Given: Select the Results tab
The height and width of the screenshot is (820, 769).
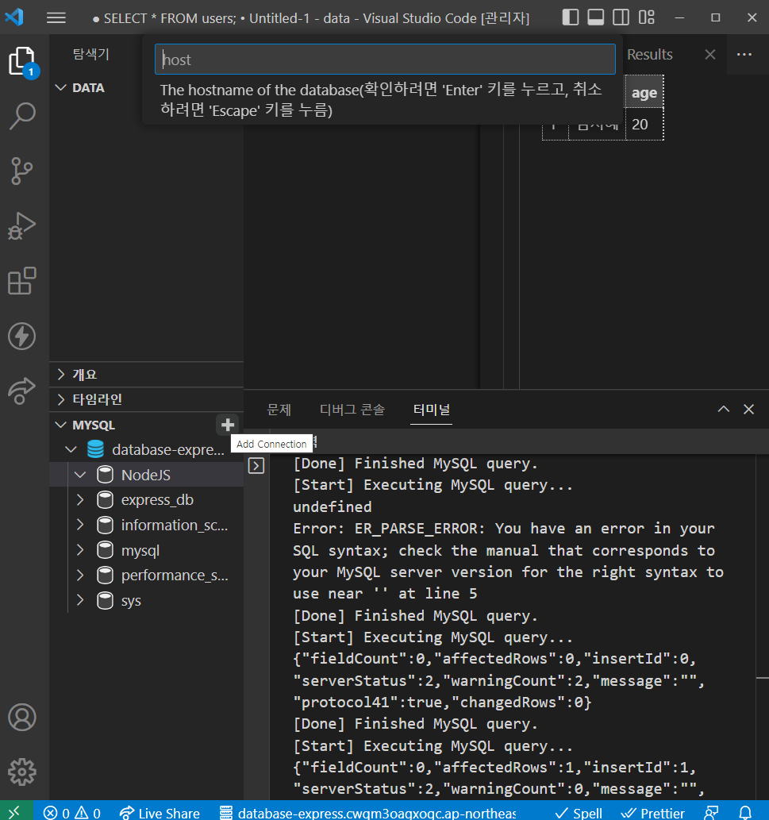Looking at the screenshot, I should [x=650, y=55].
